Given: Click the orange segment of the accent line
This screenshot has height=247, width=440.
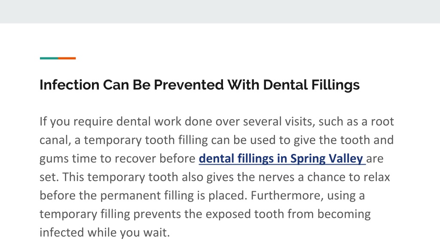Looking at the screenshot, I should point(67,58).
